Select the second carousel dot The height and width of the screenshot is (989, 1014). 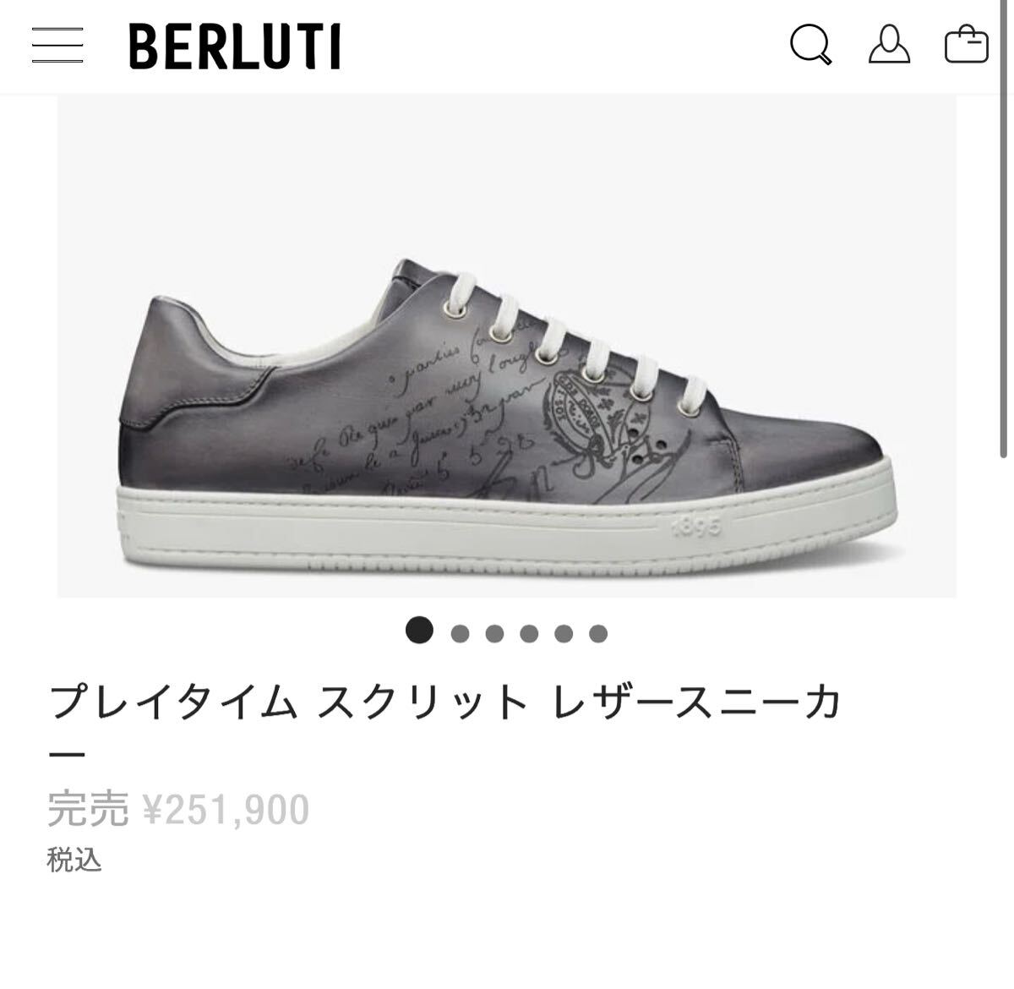pyautogui.click(x=460, y=634)
